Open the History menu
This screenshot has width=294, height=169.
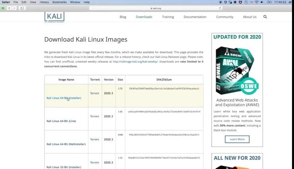[x=44, y=2]
